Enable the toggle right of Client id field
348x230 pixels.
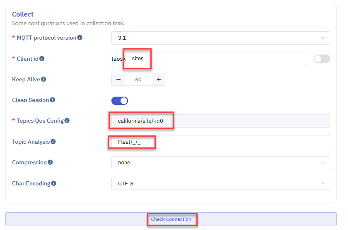(x=321, y=59)
